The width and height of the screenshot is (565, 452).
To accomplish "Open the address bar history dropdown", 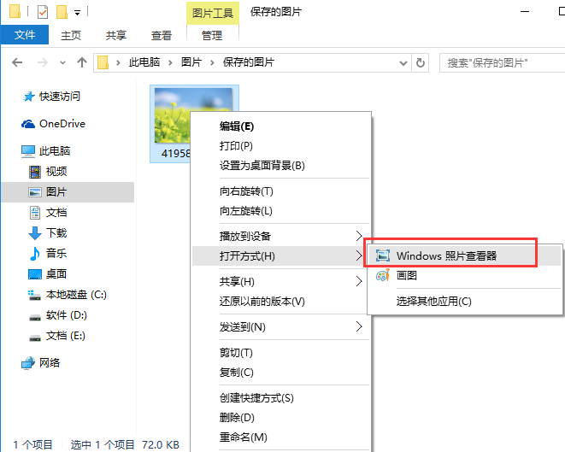I will pos(403,63).
